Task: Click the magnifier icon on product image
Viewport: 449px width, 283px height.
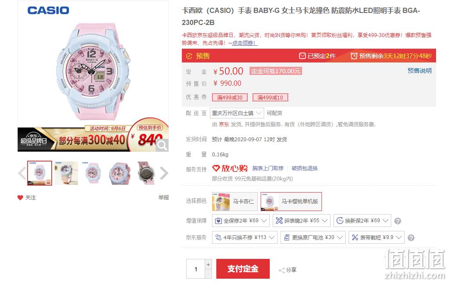Action: (162, 145)
